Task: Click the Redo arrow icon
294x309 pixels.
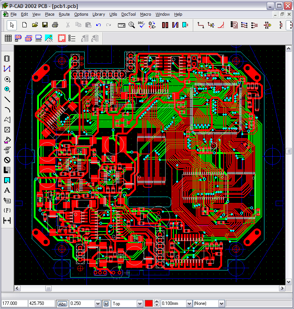Action: (x=109, y=25)
